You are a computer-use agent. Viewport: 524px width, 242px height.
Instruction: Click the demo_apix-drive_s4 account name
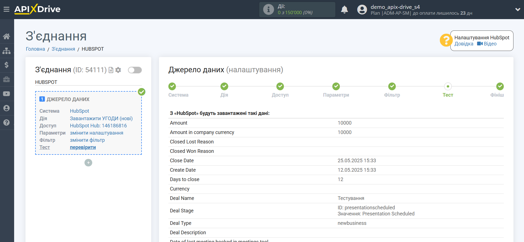(395, 7)
